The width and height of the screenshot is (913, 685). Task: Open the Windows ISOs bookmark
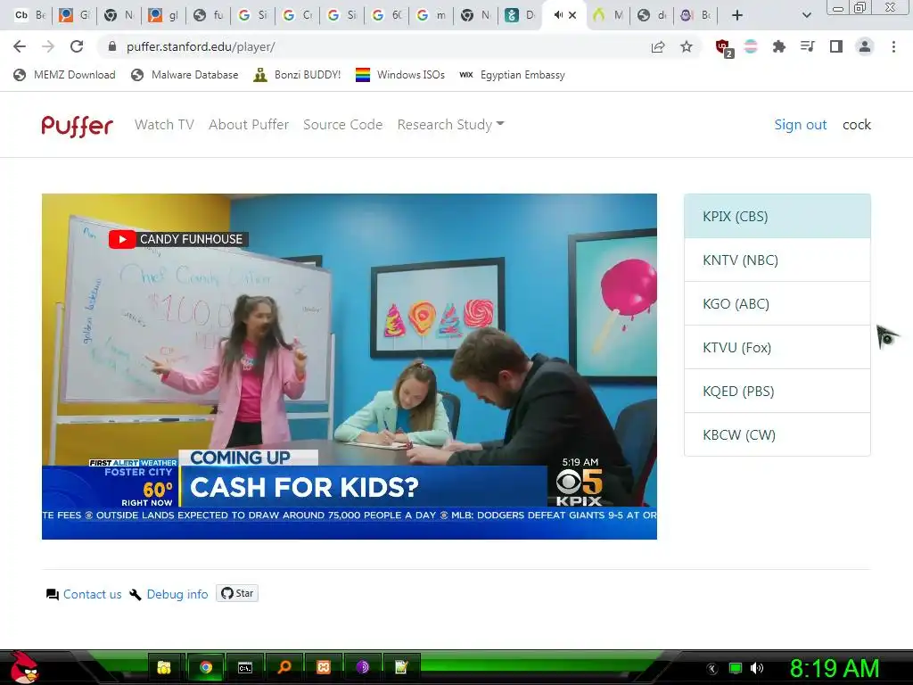400,75
